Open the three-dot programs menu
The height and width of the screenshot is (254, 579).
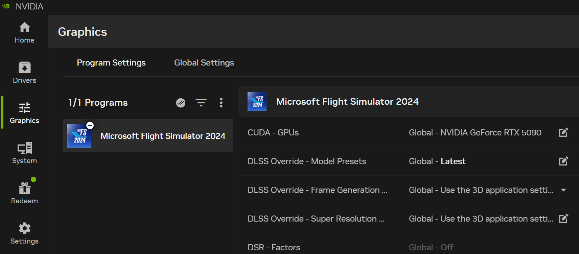pos(221,103)
